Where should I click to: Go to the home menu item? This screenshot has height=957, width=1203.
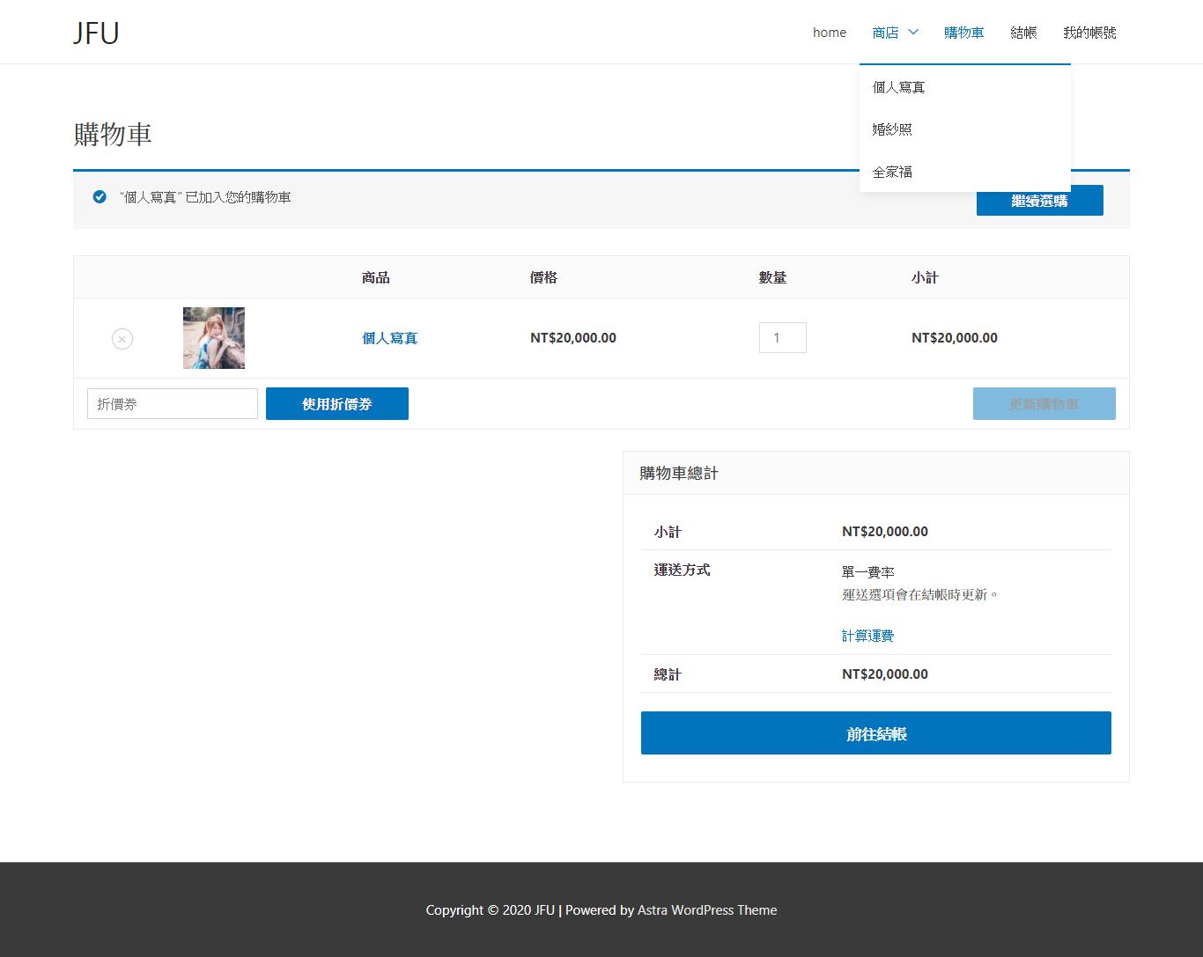click(x=829, y=33)
